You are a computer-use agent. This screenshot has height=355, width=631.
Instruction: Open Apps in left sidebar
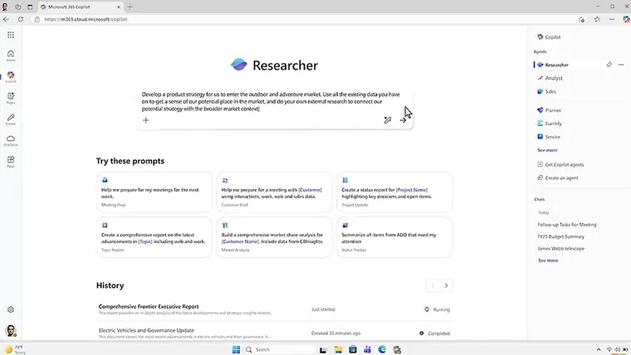point(11,162)
